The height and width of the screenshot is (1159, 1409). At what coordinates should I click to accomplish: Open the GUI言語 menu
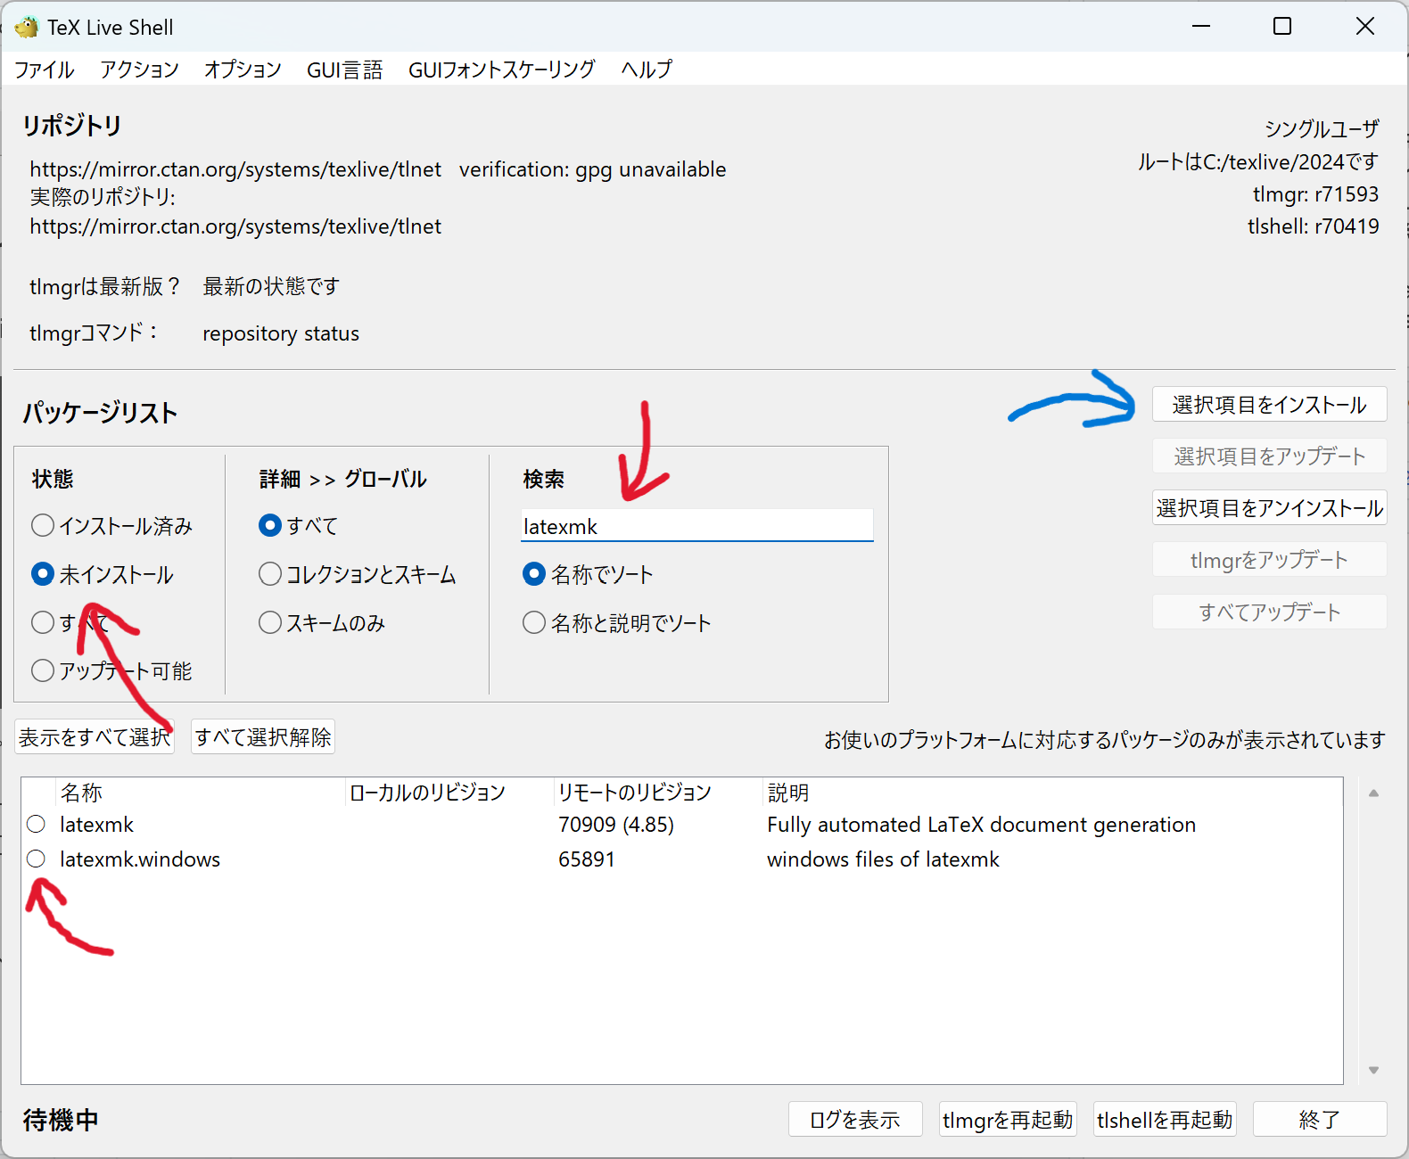click(344, 70)
